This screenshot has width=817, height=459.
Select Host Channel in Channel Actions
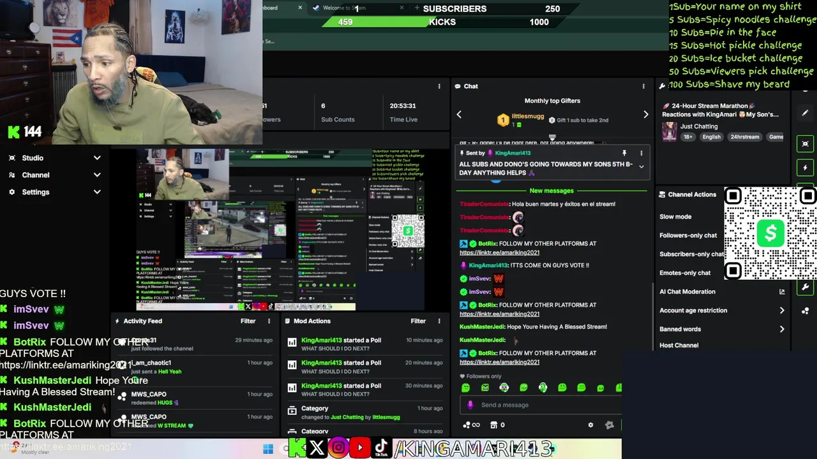[679, 346]
